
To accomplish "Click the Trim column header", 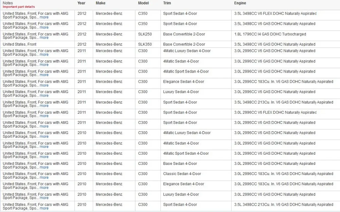I will click(x=167, y=3).
